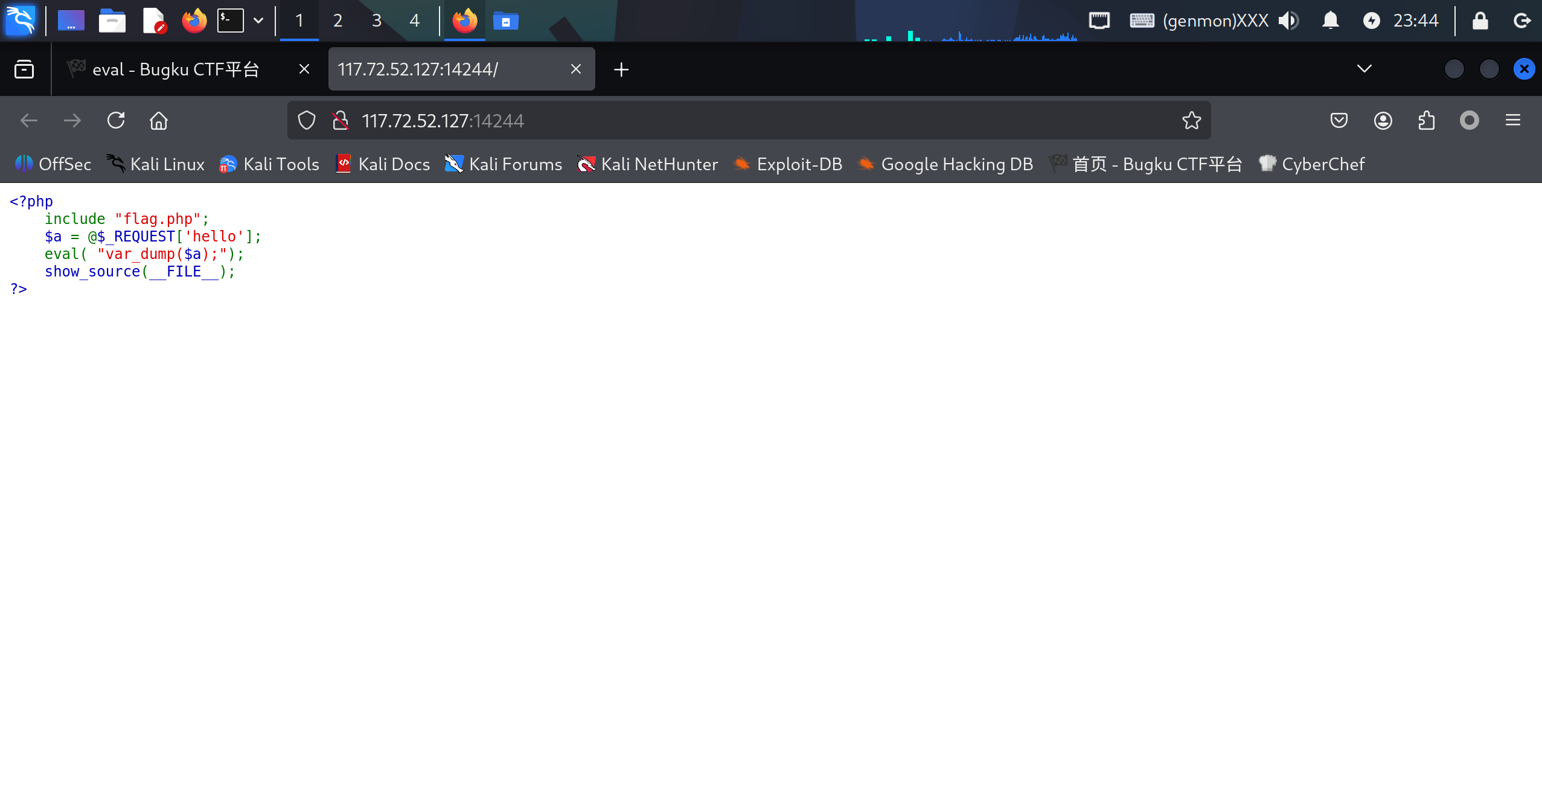Viewport: 1542px width, 809px height.
Task: Expand the list all tabs chevron
Action: (x=1364, y=69)
